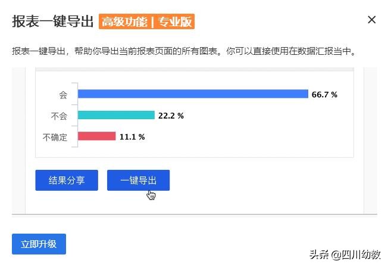
Task: Select the teal 不会 bar
Action: (x=116, y=116)
